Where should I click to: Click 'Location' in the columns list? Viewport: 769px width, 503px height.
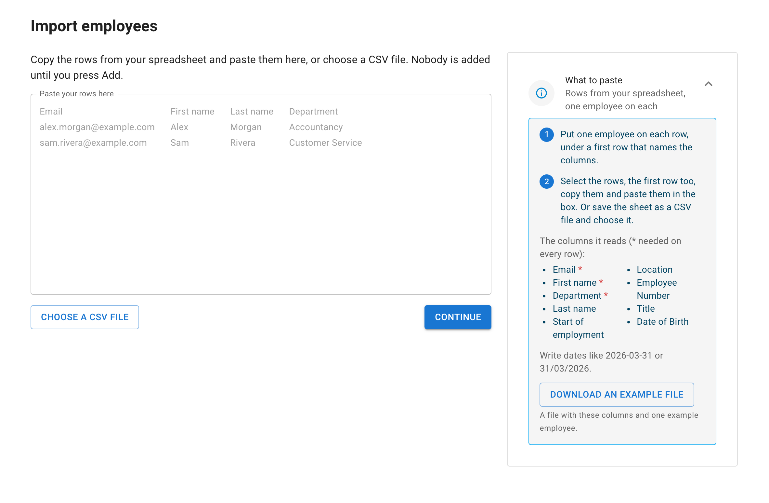coord(655,269)
